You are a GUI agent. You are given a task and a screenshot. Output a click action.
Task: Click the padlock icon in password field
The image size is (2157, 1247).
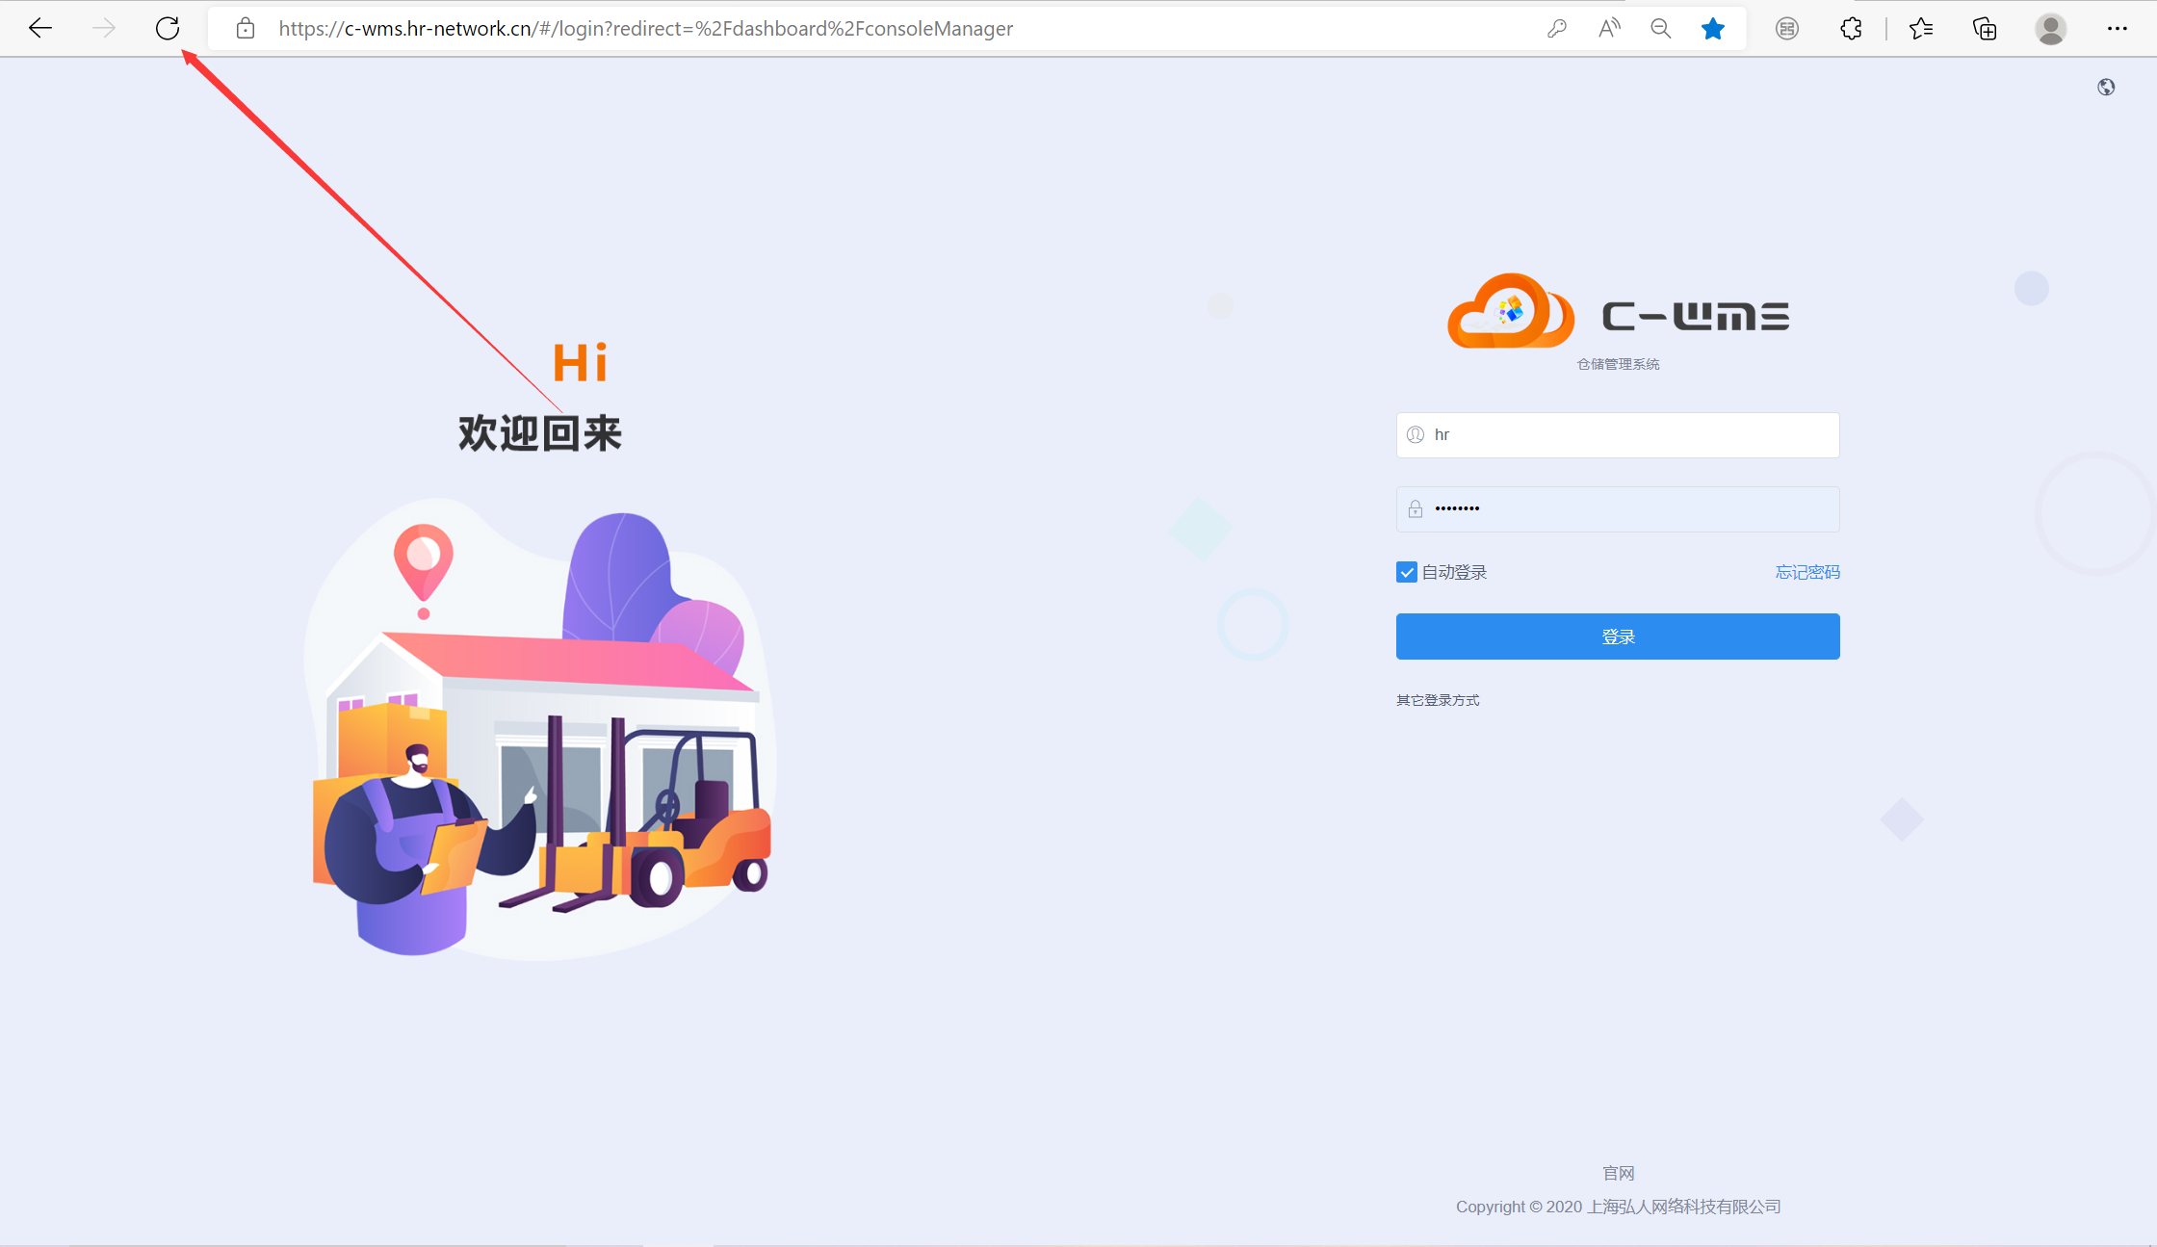click(x=1416, y=509)
